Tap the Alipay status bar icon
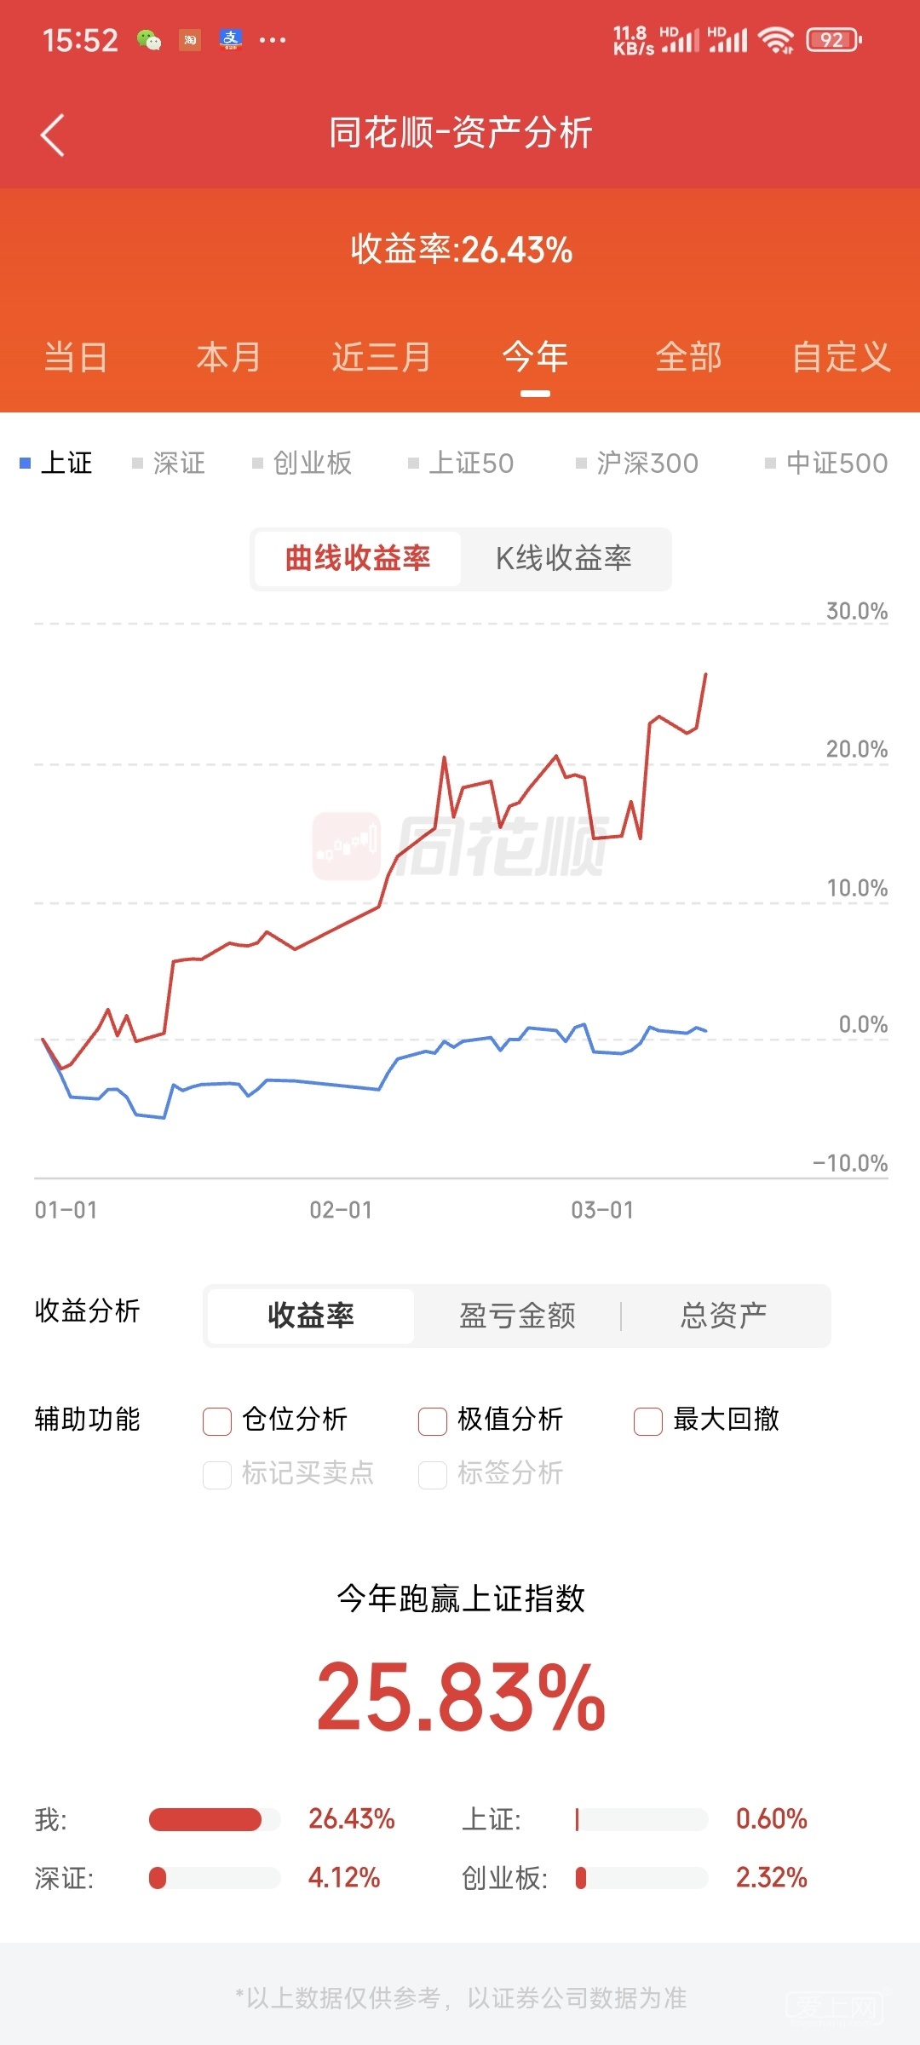Image resolution: width=920 pixels, height=2045 pixels. tap(230, 40)
